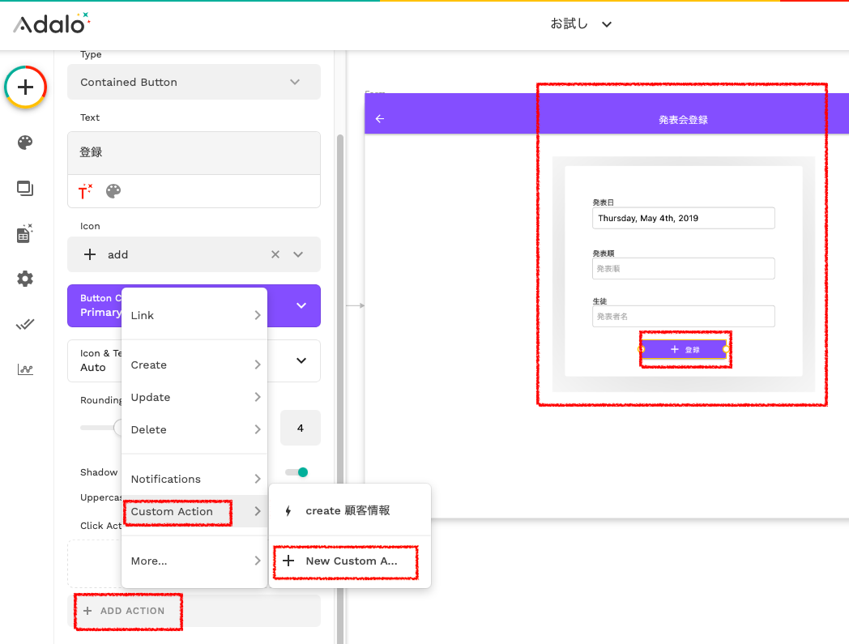Screen dimensions: 849x644
Task: Expand More... submenu arrow
Action: (258, 561)
